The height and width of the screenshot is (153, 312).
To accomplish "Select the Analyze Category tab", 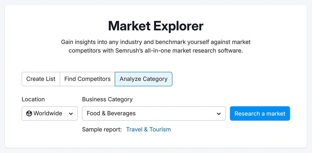I will point(144,79).
